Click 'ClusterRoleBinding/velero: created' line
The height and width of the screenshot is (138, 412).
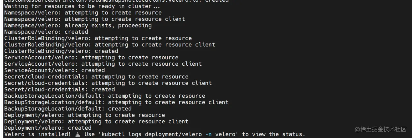(61, 51)
